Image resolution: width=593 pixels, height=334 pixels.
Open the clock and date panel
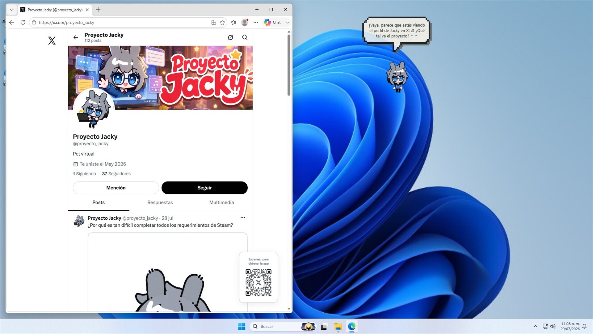click(570, 326)
